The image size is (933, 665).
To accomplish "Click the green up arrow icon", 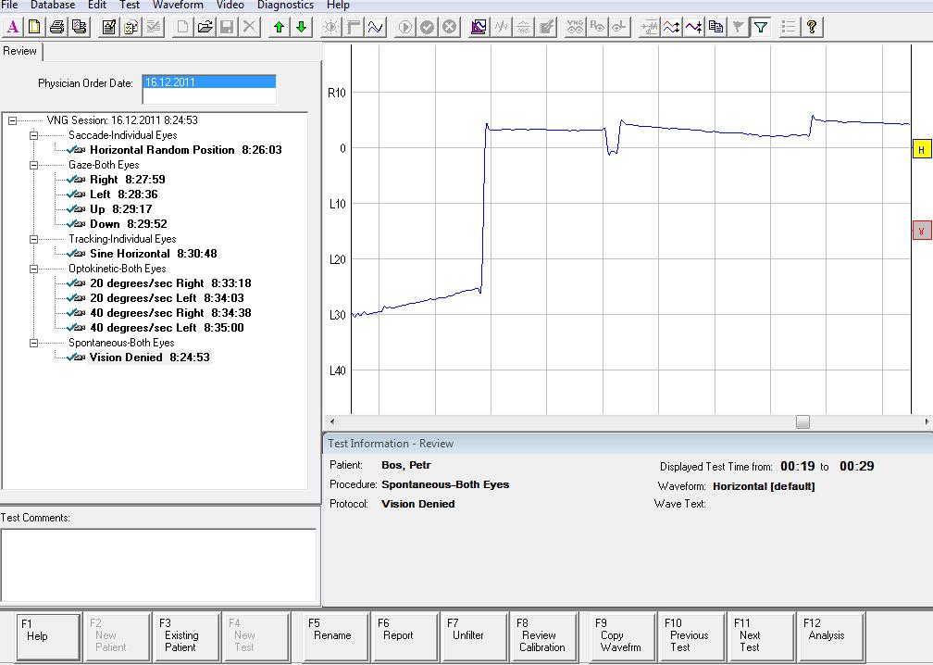I will tap(280, 27).
